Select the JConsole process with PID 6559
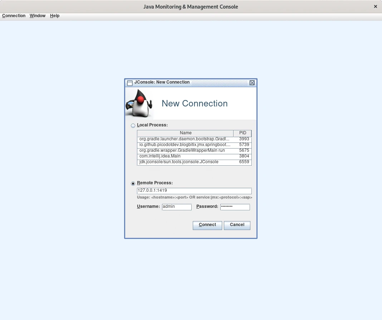The height and width of the screenshot is (320, 382). click(x=185, y=162)
